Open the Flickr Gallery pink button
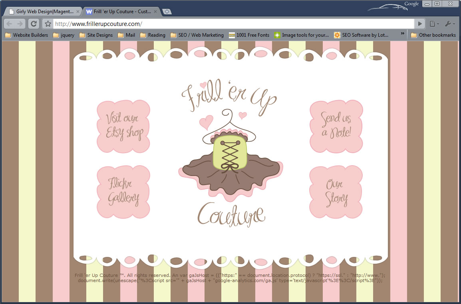The image size is (461, 304). pyautogui.click(x=124, y=192)
